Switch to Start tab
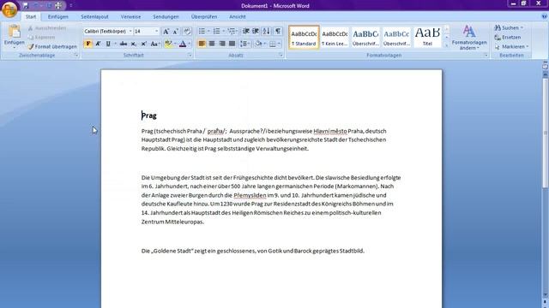The image size is (549, 308). coord(31,17)
